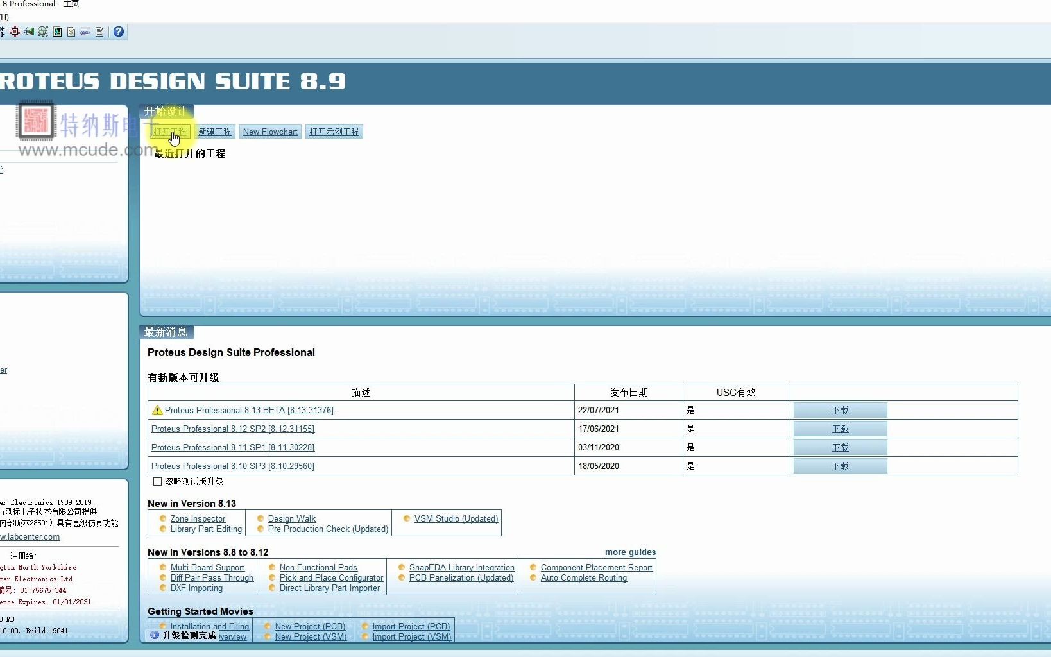The width and height of the screenshot is (1051, 657).
Task: Open Proteus Professional 8.12 SP2 link
Action: (233, 429)
